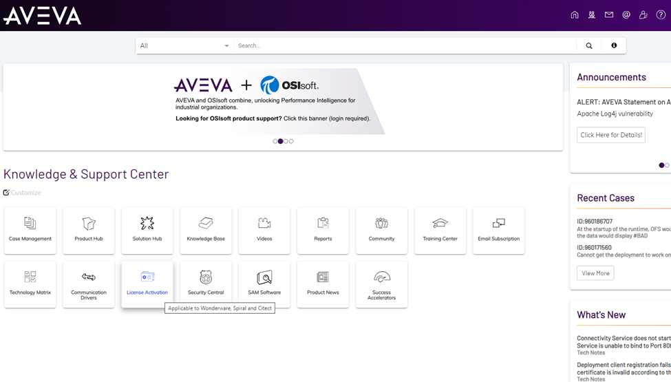Select first banner carousel dot
The image size is (671, 382).
[275, 141]
